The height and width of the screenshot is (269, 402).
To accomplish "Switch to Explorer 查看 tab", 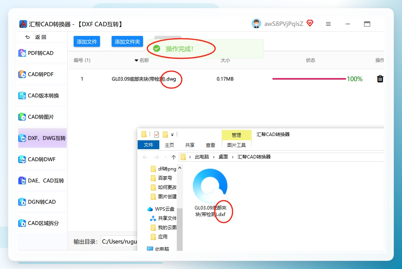I will click(210, 145).
